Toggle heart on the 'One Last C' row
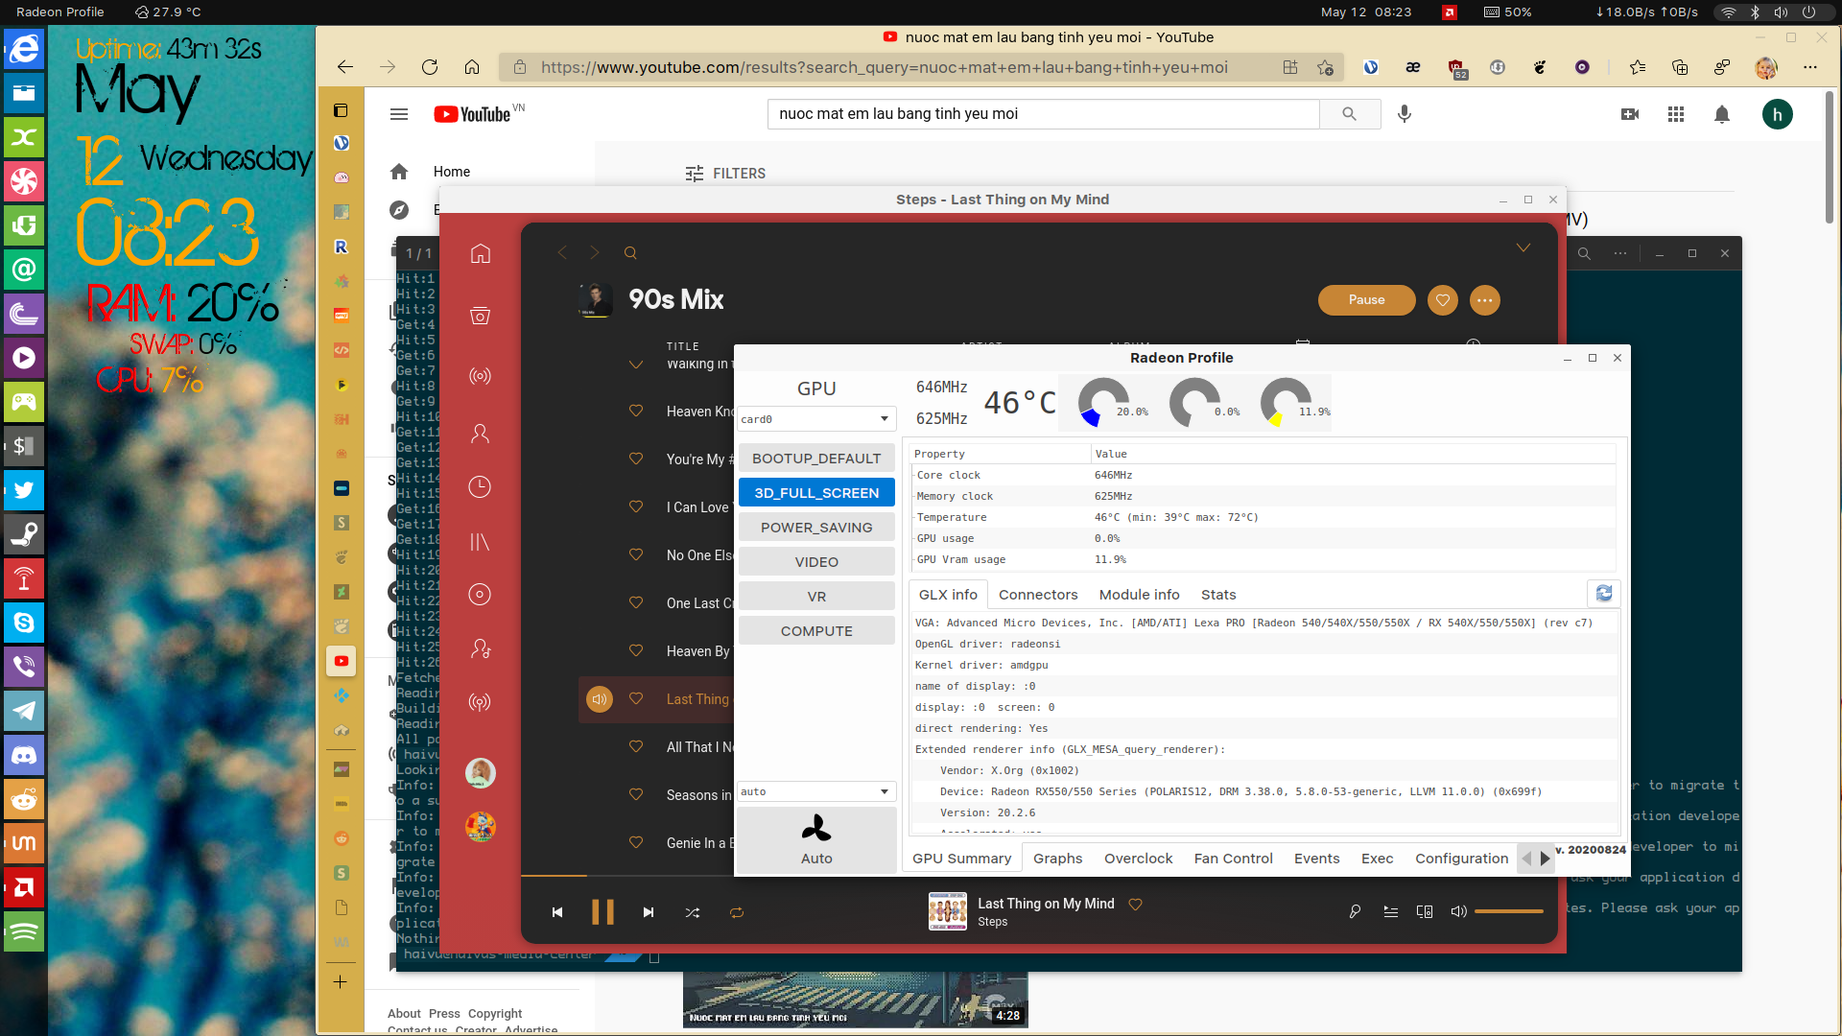 636,603
